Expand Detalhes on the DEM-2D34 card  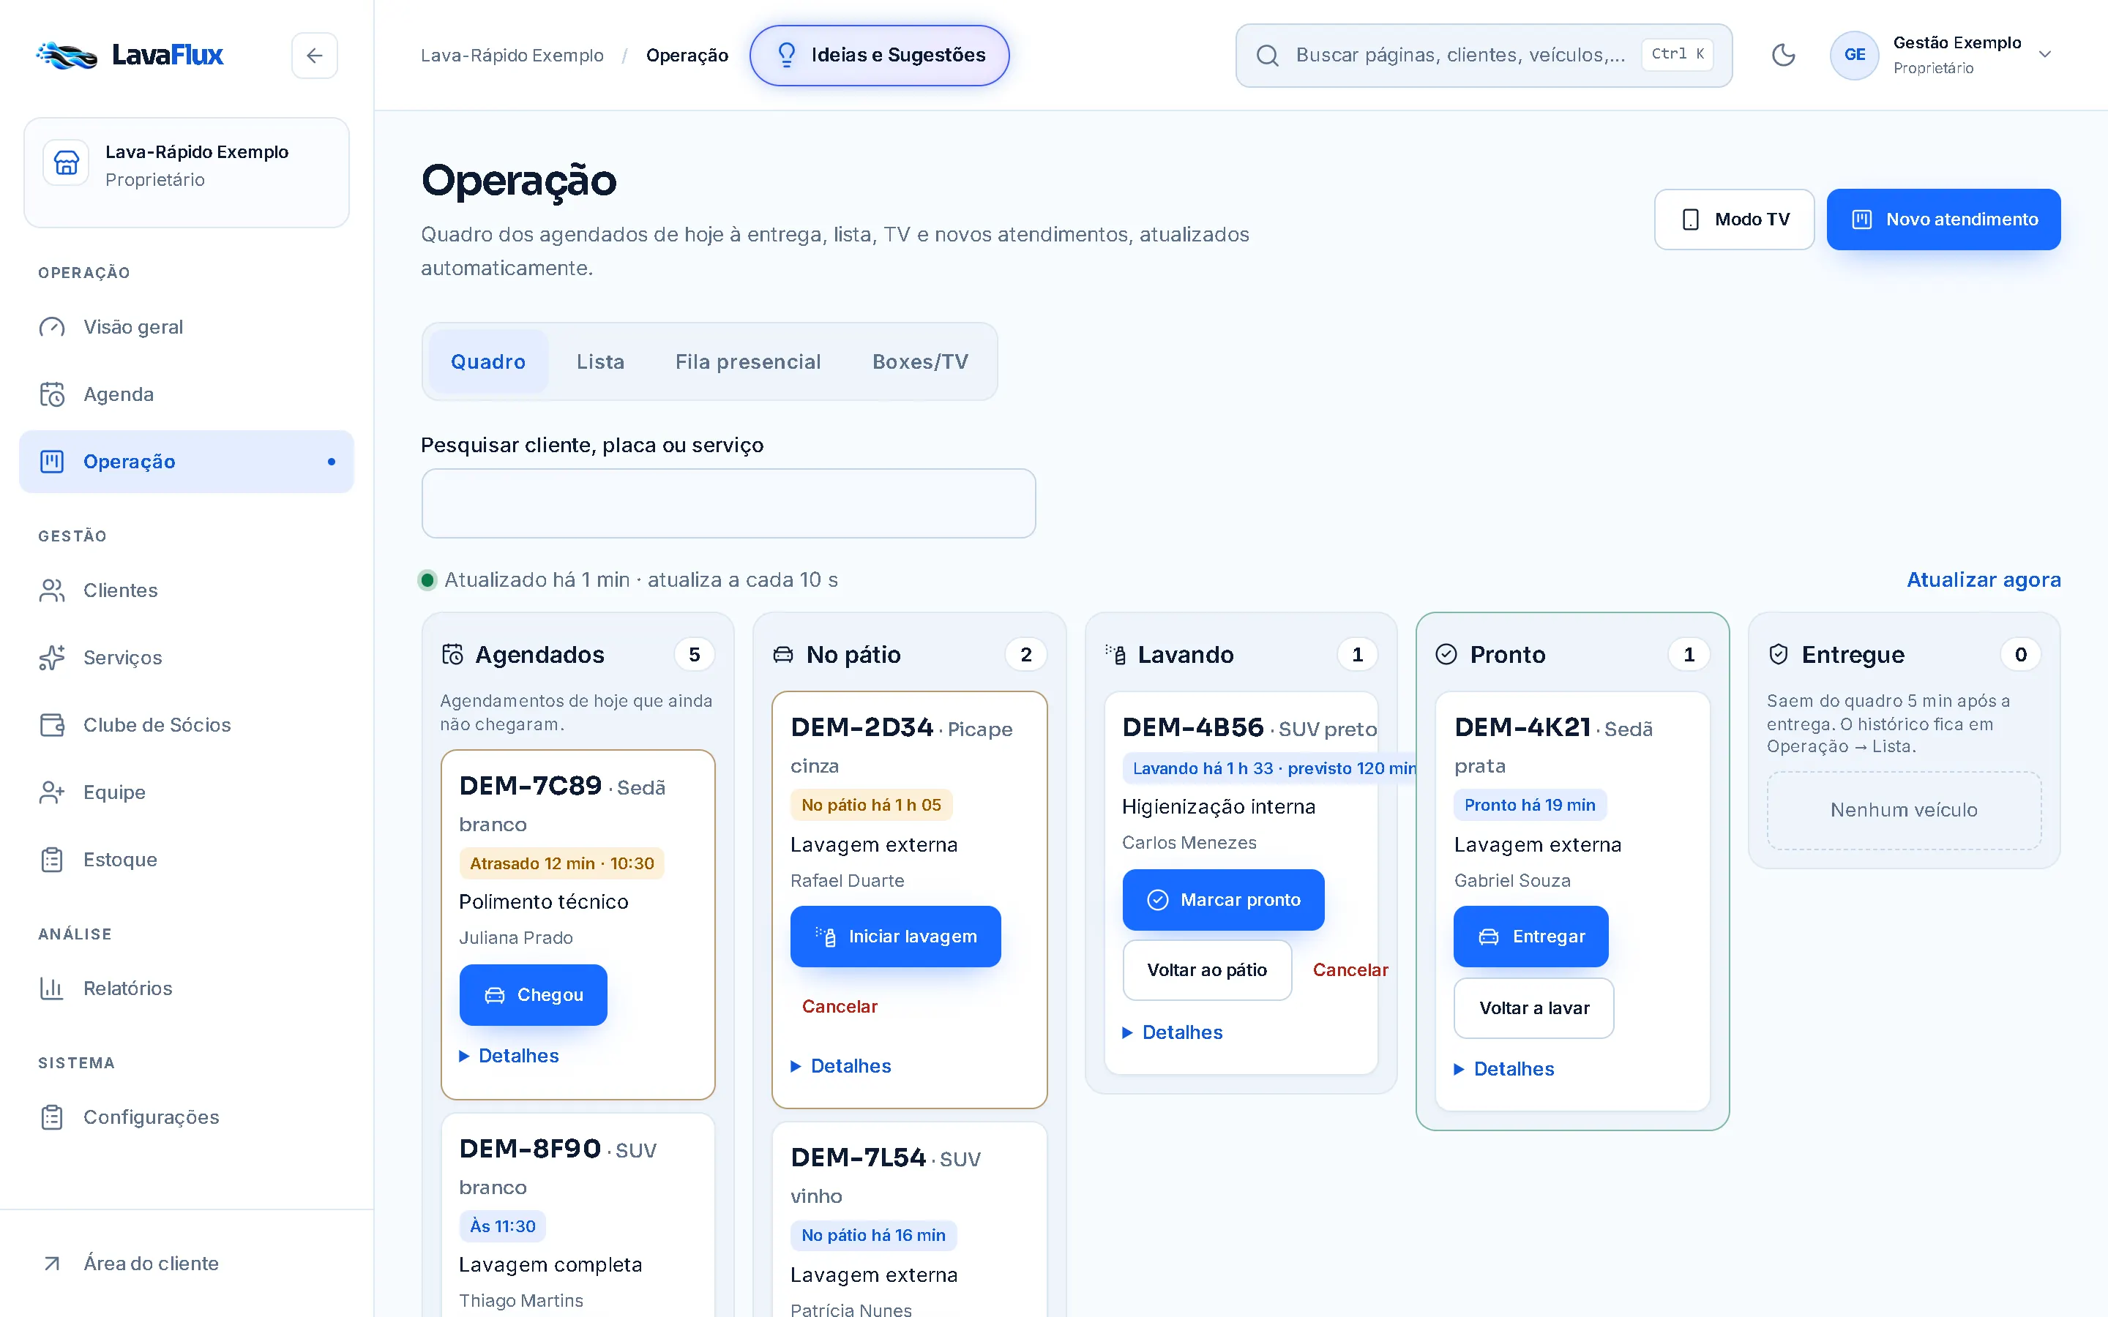[x=842, y=1066]
